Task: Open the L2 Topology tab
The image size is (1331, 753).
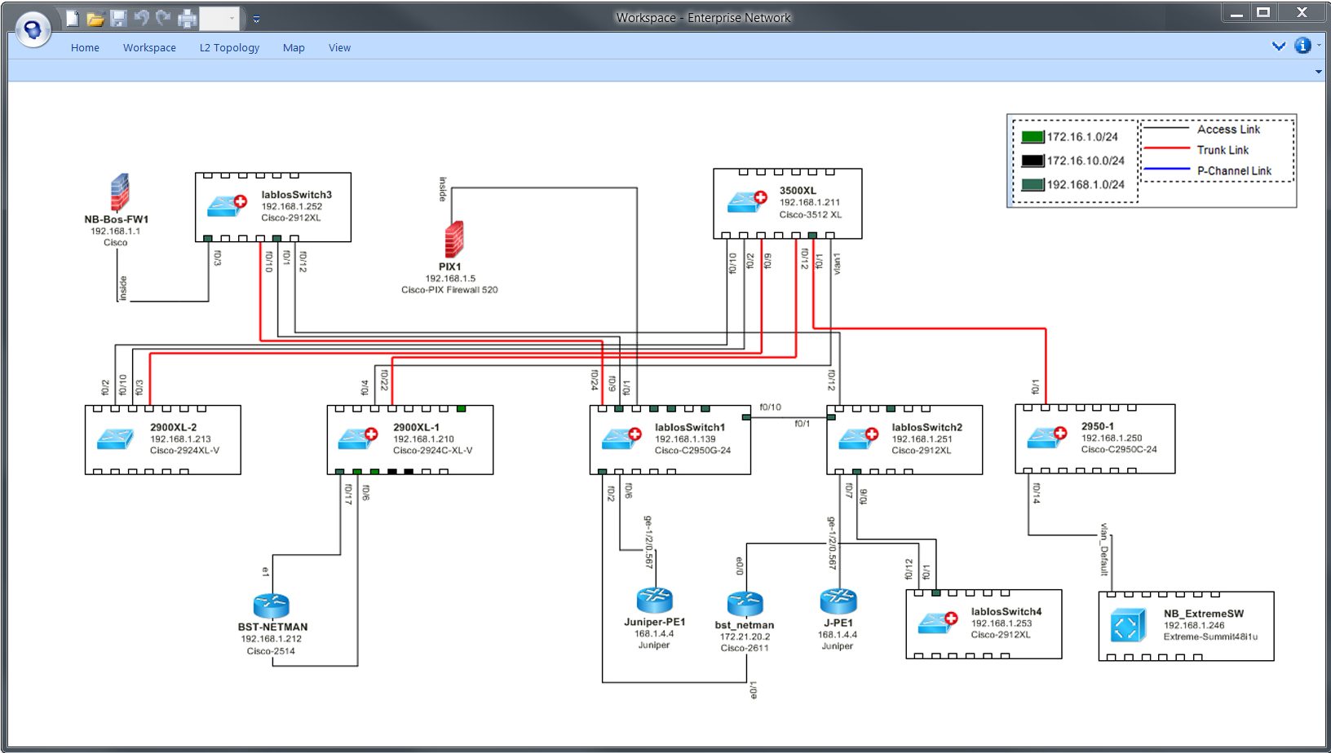Action: pos(229,48)
